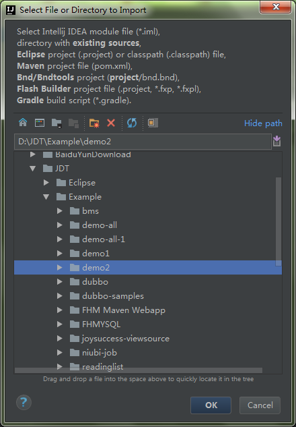296x427 pixels.
Task: Click the folder icon beside demo2
Action: (x=75, y=267)
